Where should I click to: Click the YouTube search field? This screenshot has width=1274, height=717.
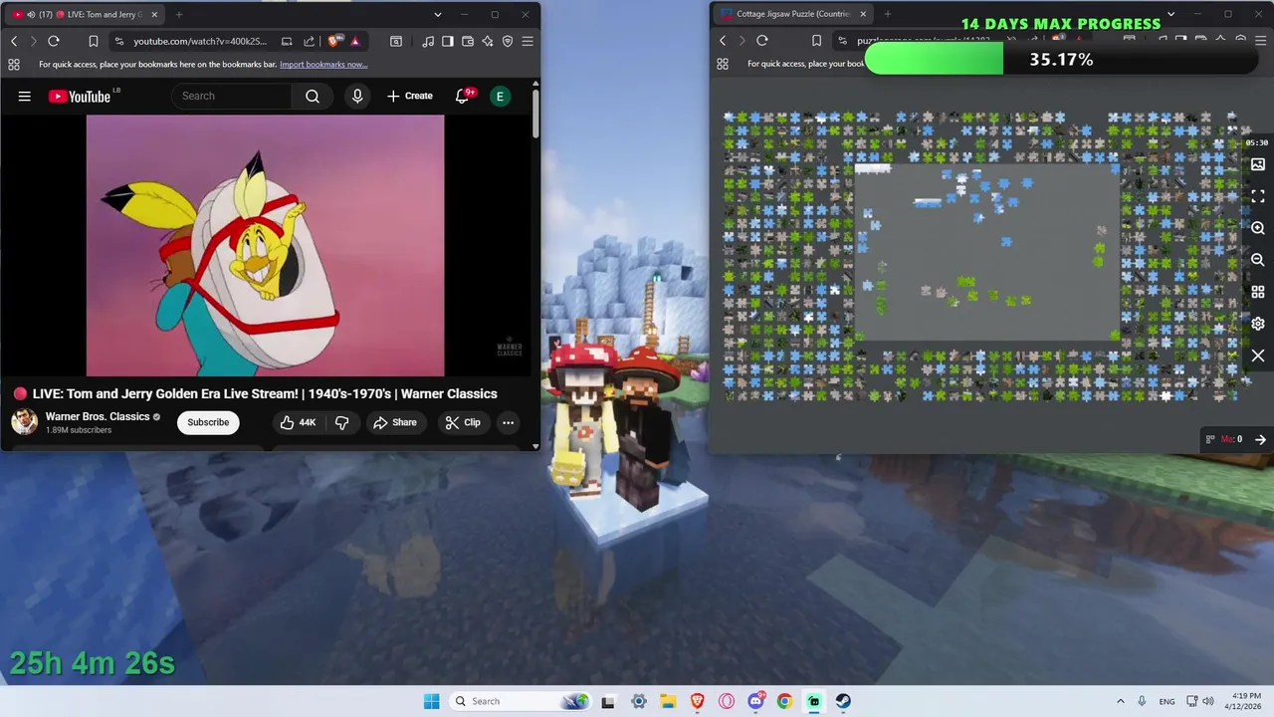click(x=232, y=96)
